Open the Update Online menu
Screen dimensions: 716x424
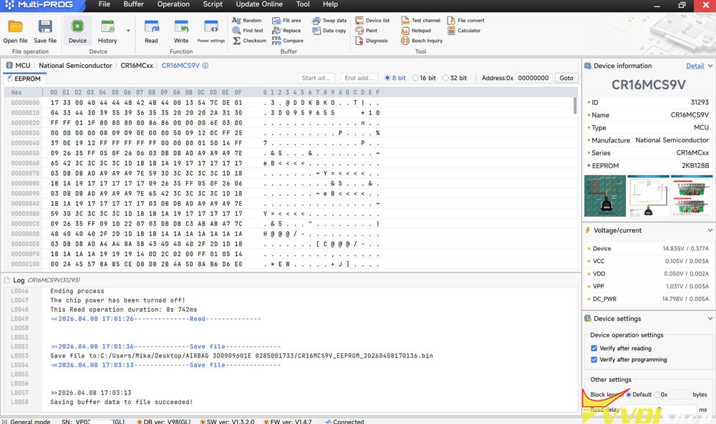(x=258, y=4)
